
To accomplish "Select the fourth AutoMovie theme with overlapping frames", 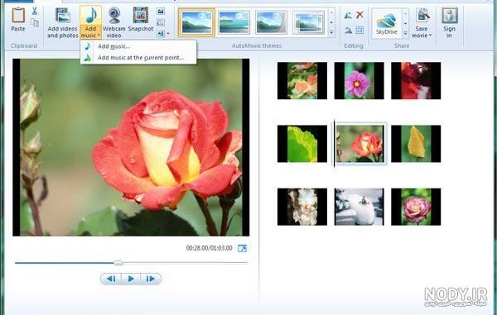I will (308, 22).
